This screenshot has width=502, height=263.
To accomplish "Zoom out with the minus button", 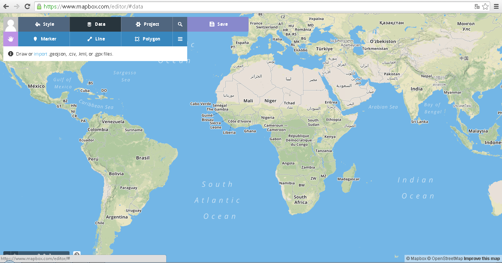I will 7,254.
